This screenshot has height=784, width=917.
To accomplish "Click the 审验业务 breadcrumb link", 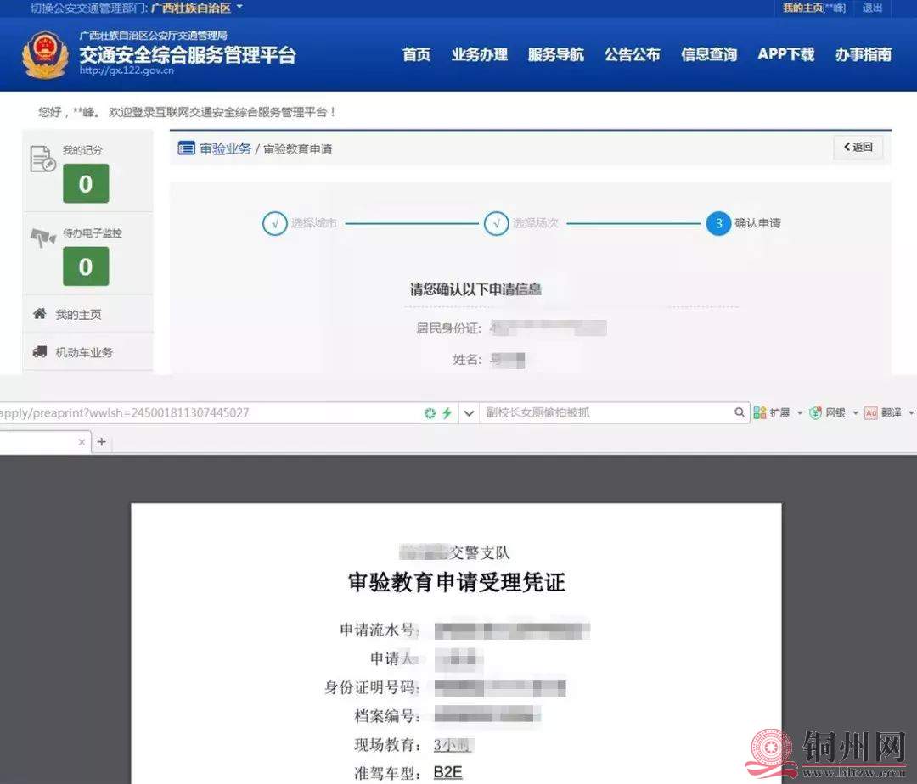I will tap(225, 148).
